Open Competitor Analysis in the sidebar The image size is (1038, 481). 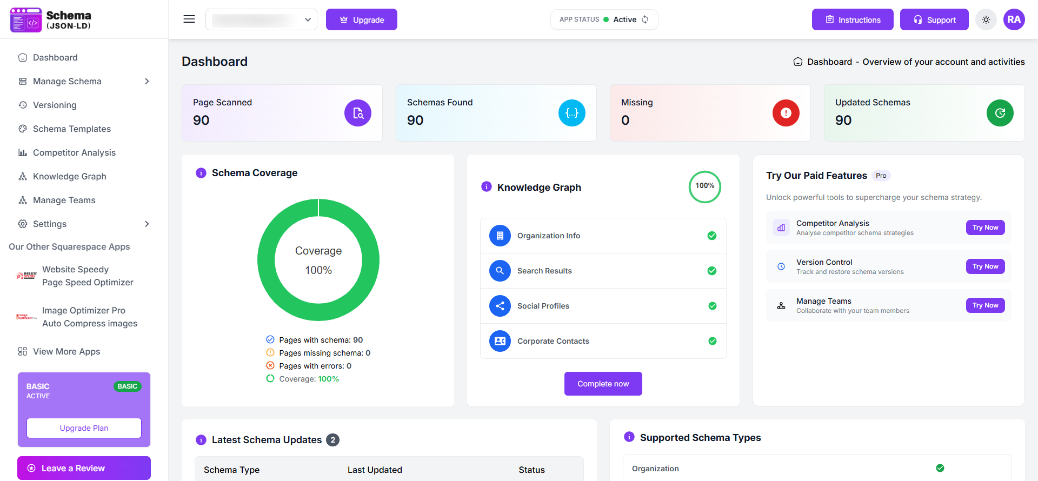coord(74,152)
